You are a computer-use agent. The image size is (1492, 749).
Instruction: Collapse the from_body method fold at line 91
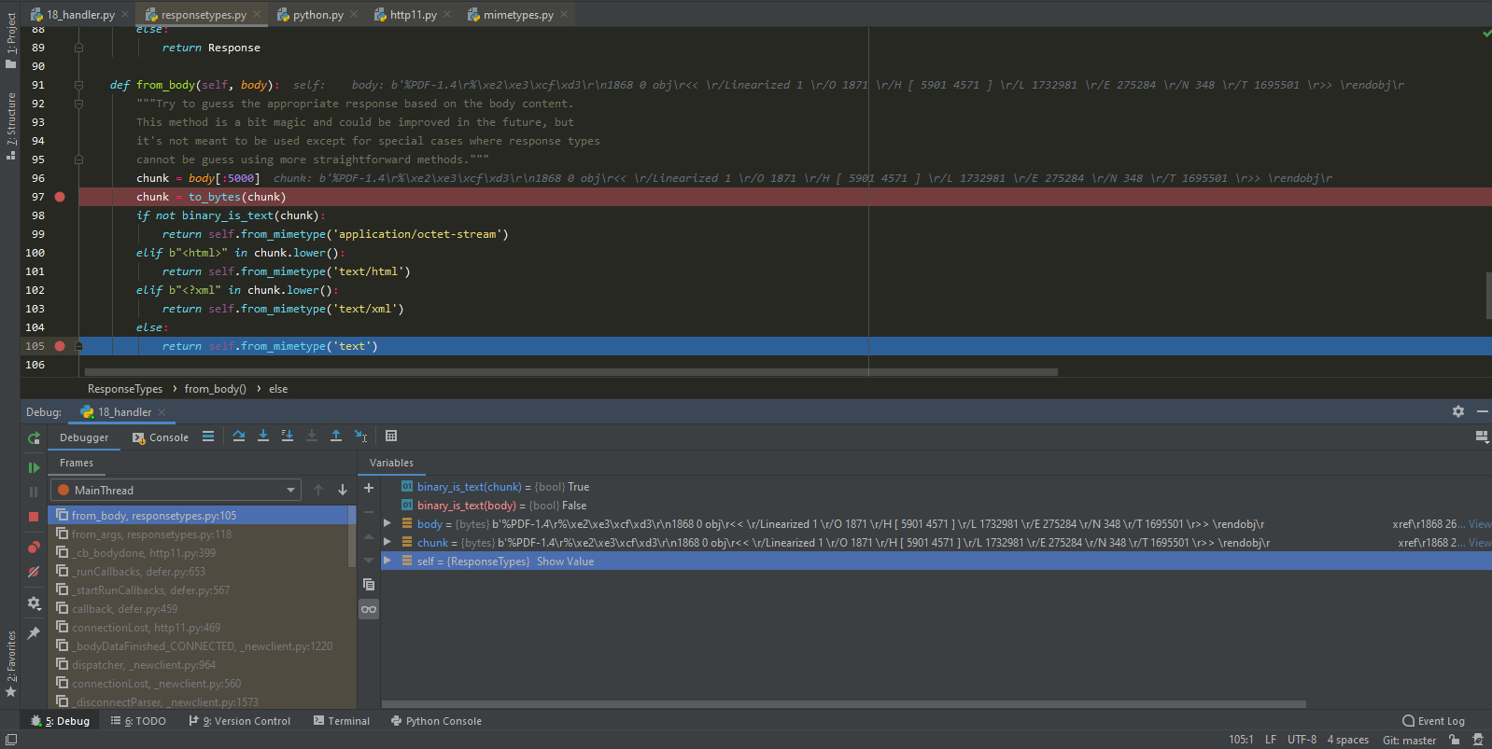[x=78, y=85]
